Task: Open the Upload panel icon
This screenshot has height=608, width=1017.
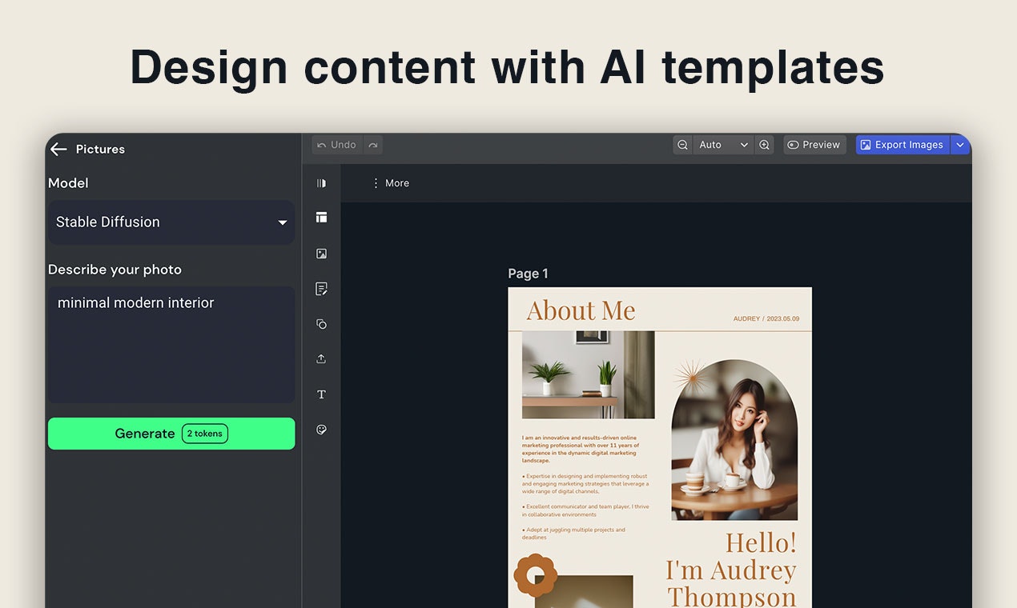Action: coord(321,359)
